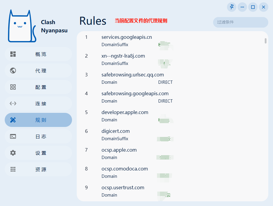This screenshot has width=273, height=206.
Task: Click the grid icon beside 配置
Action: click(13, 87)
